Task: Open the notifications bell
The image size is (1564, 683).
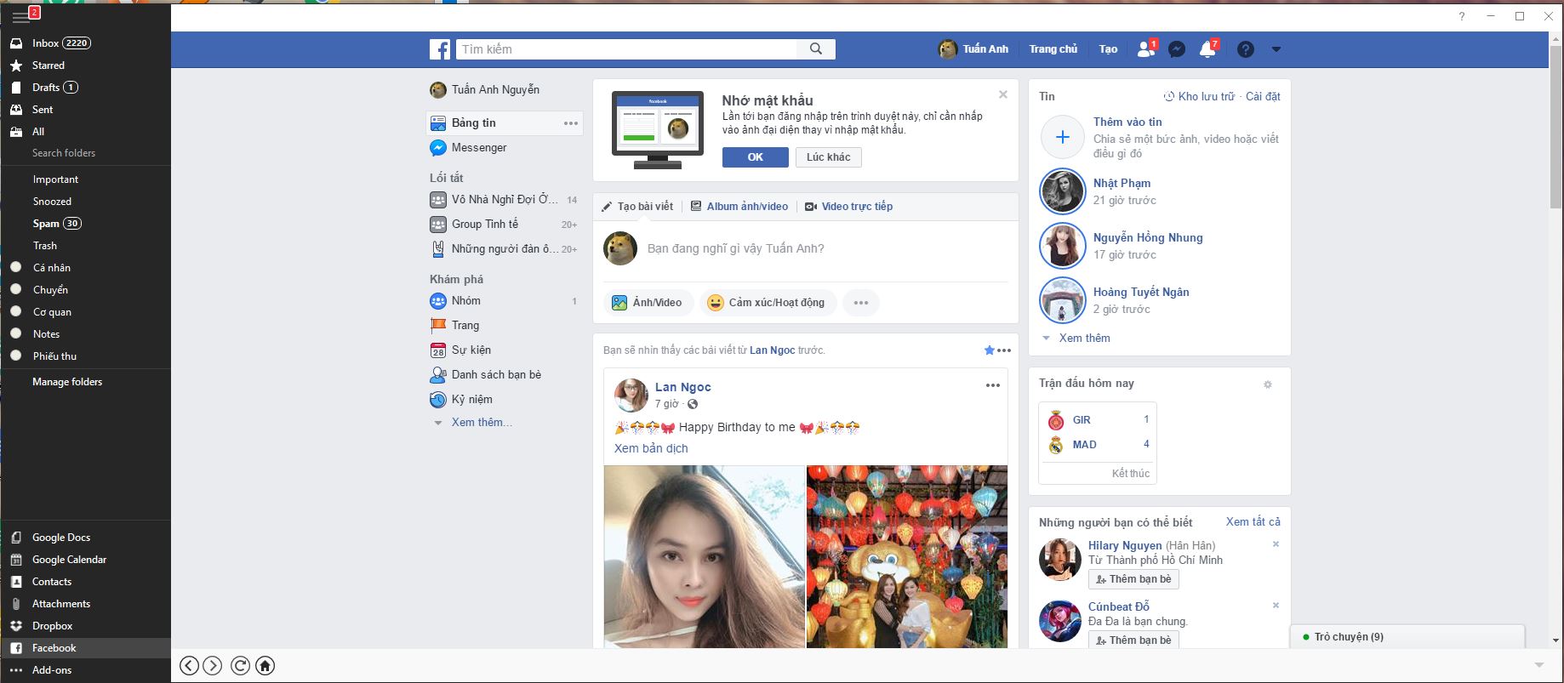Action: tap(1207, 49)
